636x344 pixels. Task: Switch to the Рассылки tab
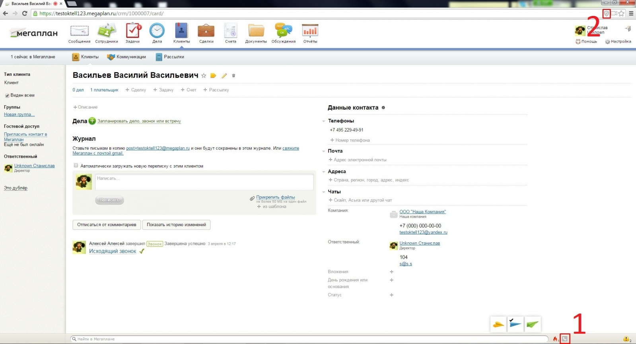(x=170, y=57)
